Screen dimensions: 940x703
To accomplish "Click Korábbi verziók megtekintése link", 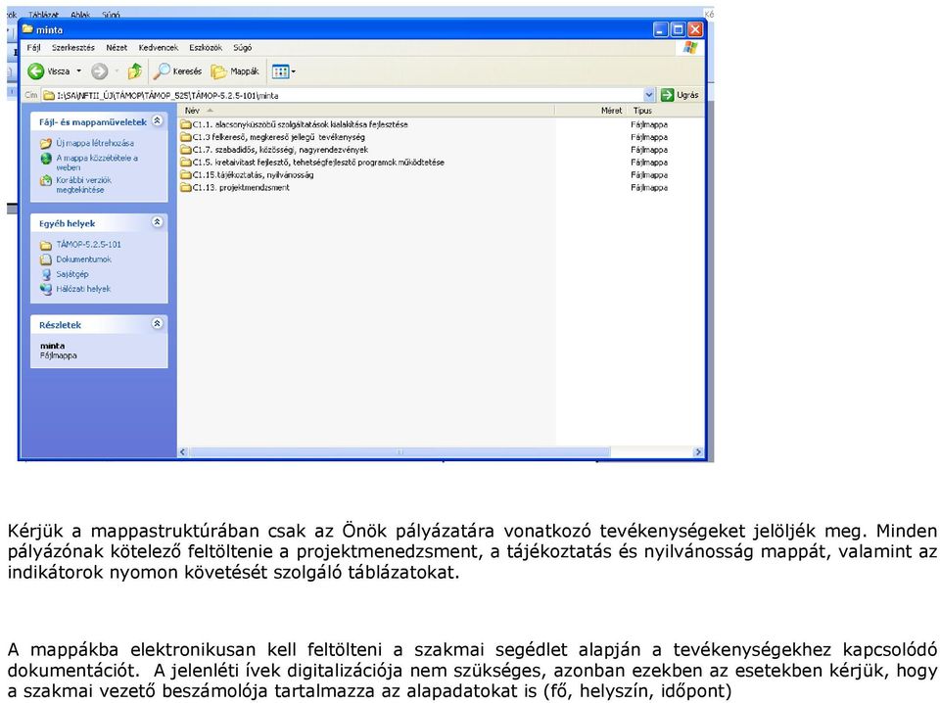I will (84, 185).
